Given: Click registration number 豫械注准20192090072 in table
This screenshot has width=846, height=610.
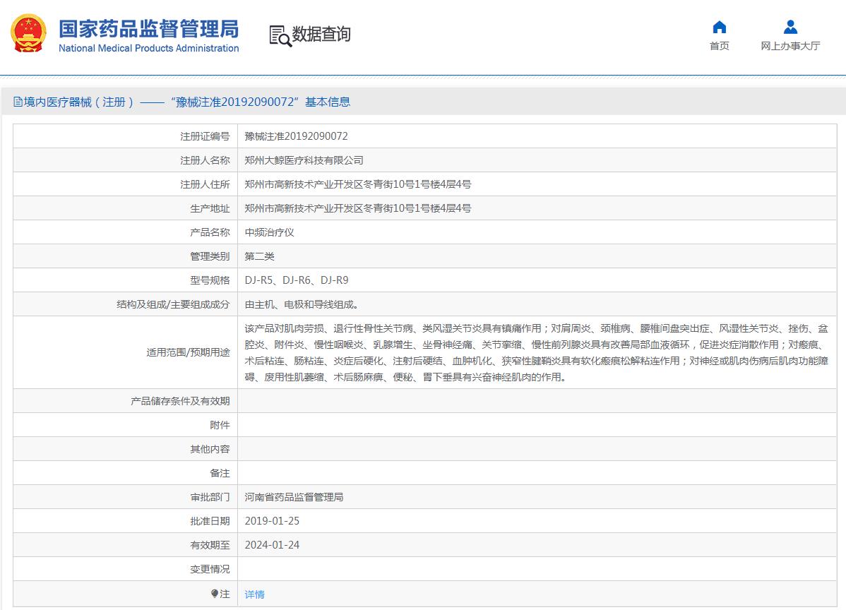Looking at the screenshot, I should tap(296, 136).
